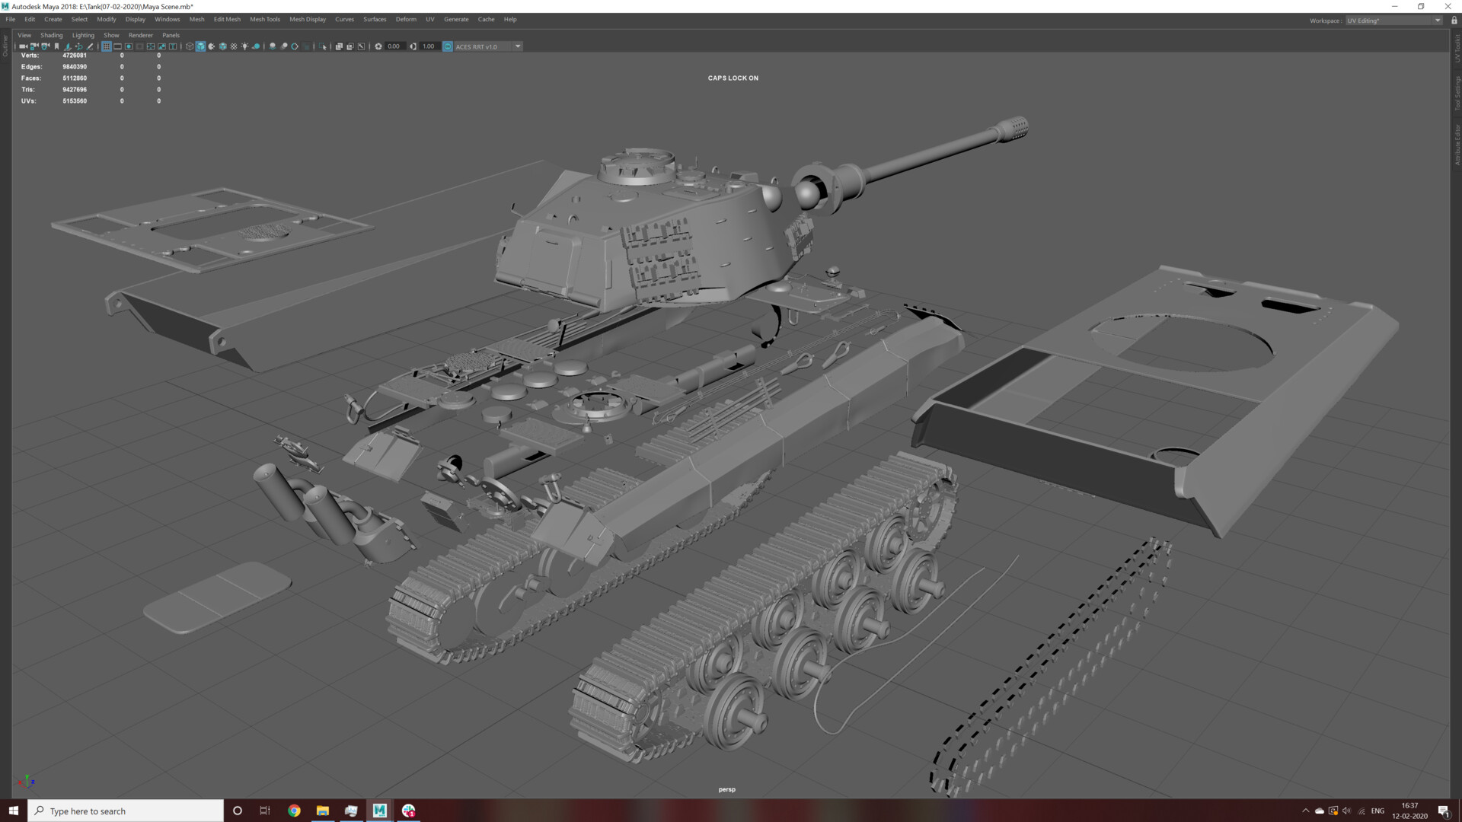Click the use all lights icon
This screenshot has height=822, width=1462.
(244, 46)
